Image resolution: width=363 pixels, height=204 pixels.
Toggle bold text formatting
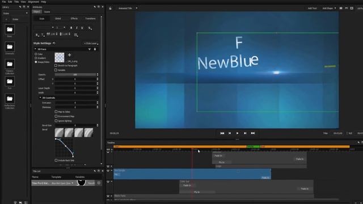pos(71,28)
